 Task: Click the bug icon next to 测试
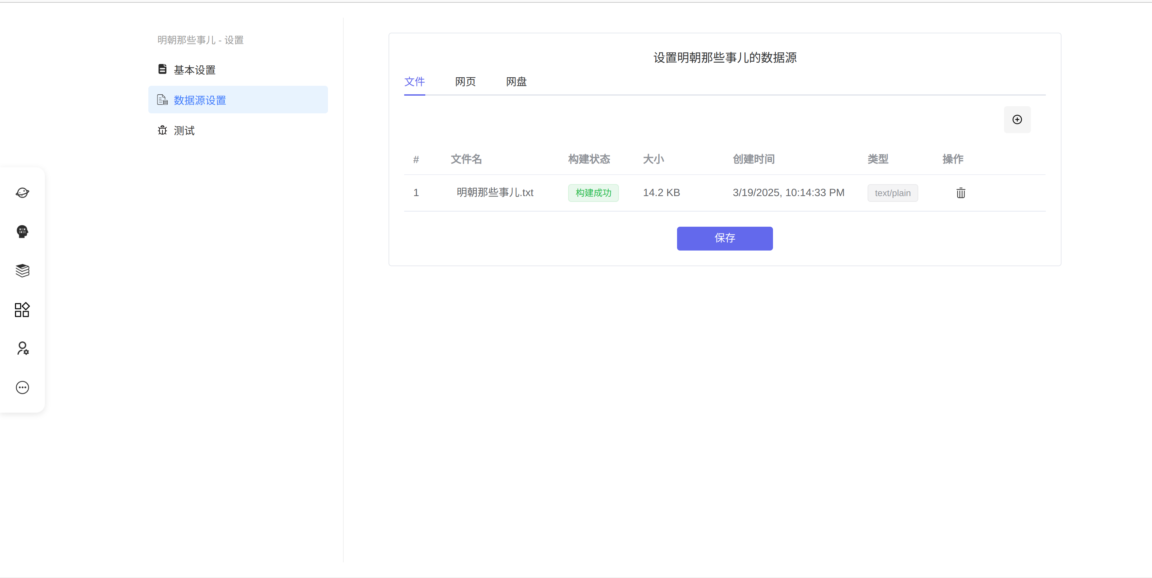[162, 130]
